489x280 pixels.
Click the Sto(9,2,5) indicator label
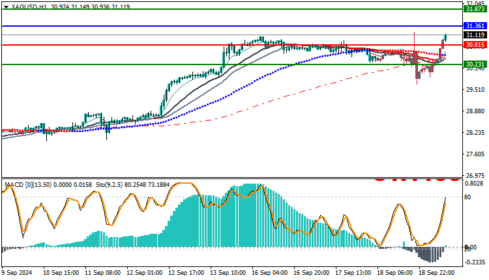click(x=109, y=185)
